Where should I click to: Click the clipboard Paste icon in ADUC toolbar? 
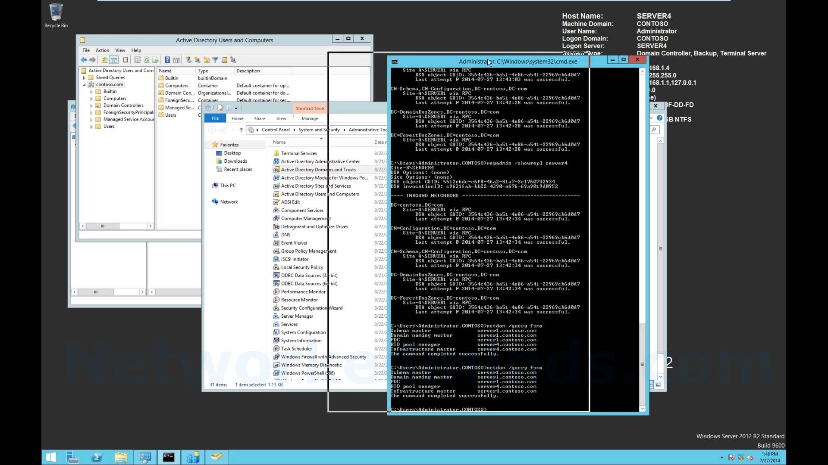point(125,60)
